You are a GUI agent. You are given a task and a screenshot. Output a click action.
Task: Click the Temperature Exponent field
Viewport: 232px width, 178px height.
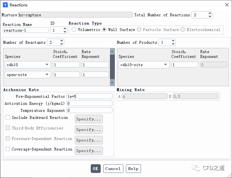89,111
